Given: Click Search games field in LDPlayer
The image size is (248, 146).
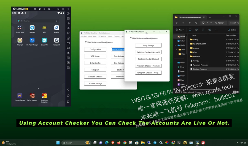Looking at the screenshot, I should (x=38, y=21).
